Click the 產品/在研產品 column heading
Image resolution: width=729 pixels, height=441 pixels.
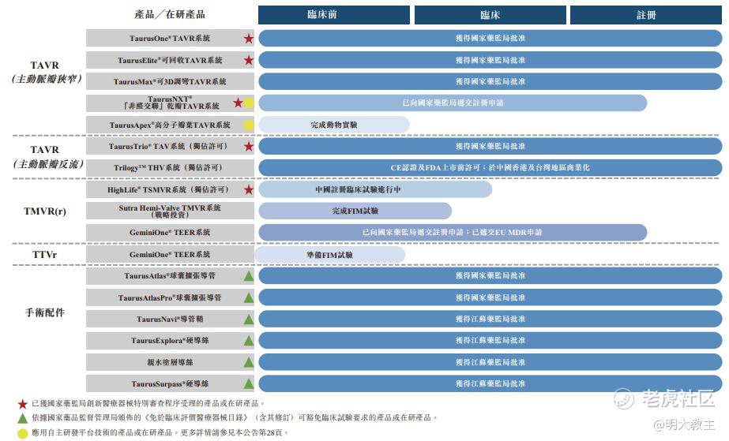[170, 14]
